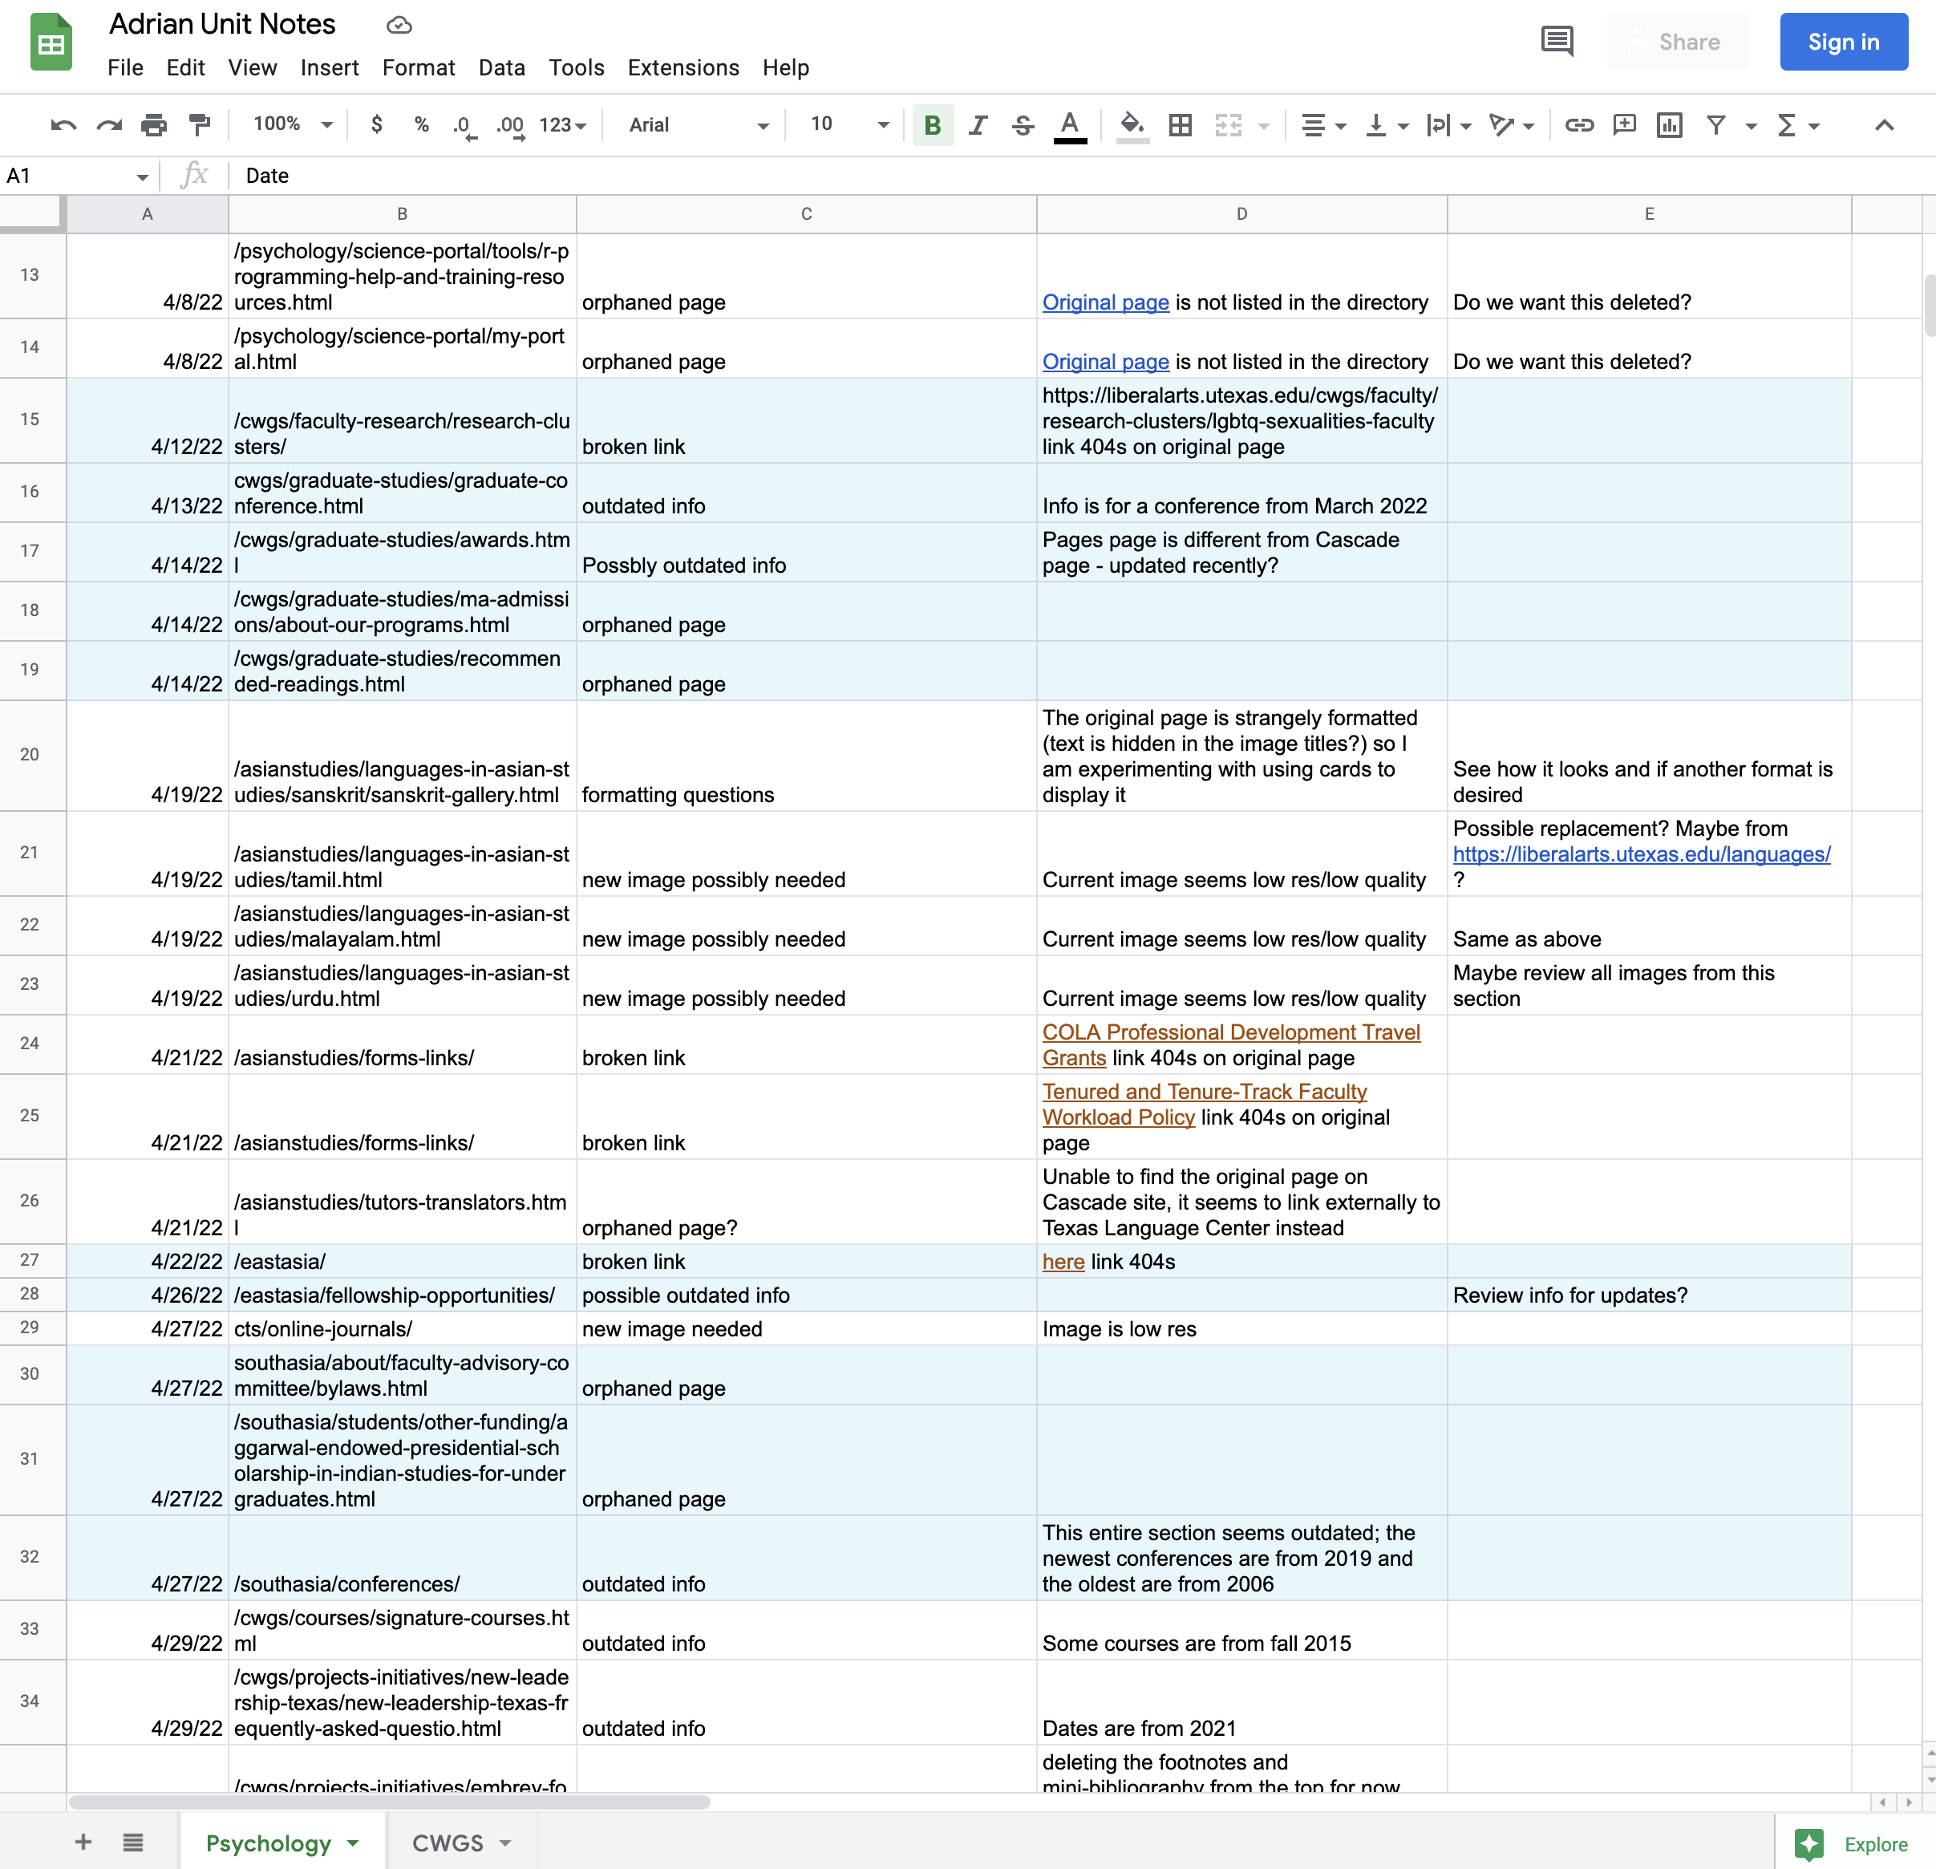Open the Original page link in row 14
The image size is (1936, 1869).
[1105, 362]
